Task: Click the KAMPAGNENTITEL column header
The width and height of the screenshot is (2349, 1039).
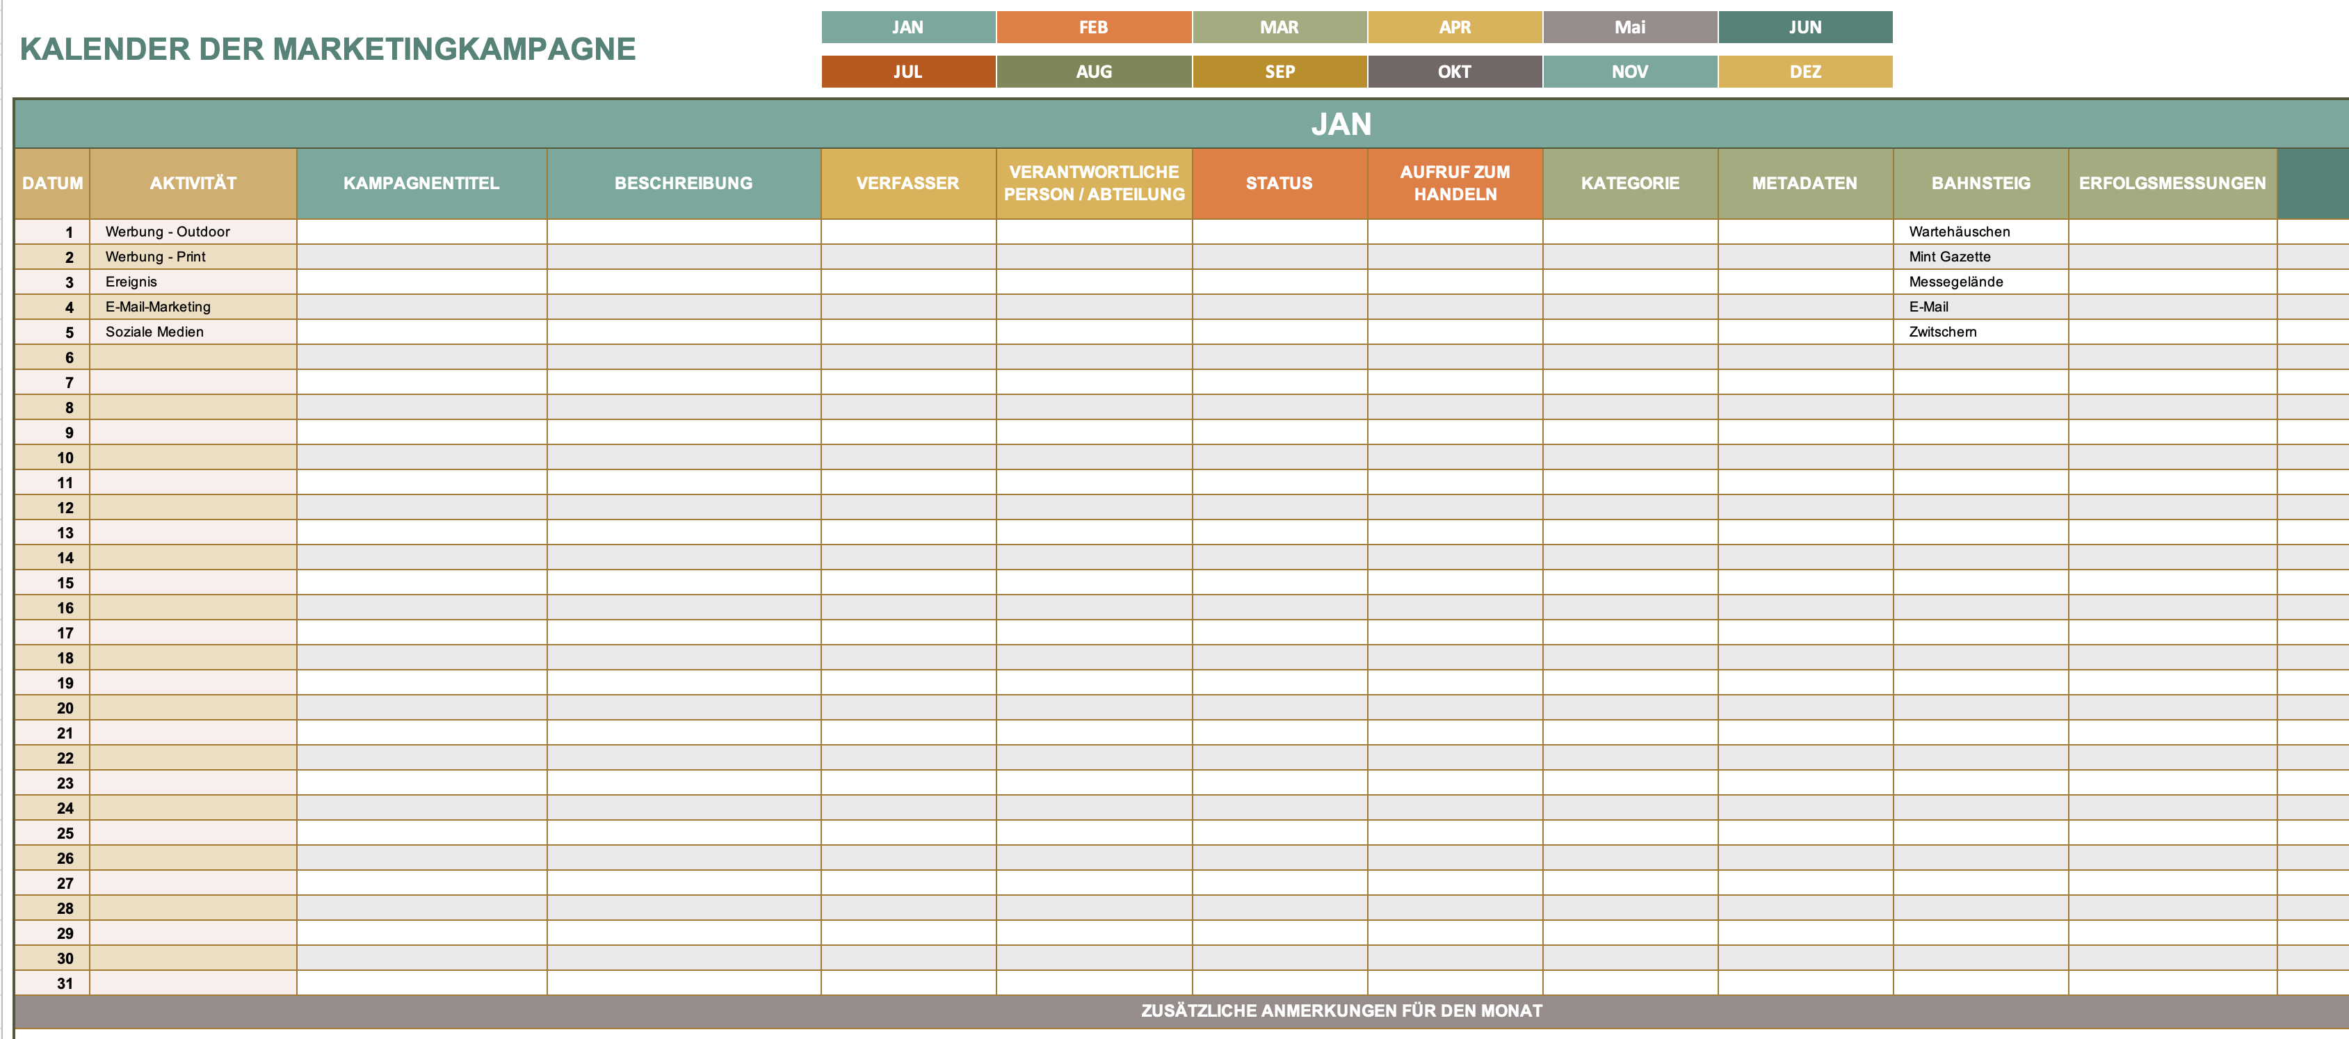Action: click(x=421, y=184)
